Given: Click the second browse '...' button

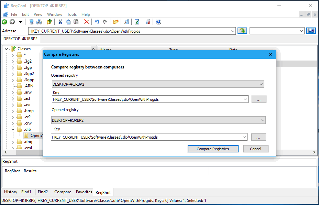Looking at the screenshot, I should (258, 137).
